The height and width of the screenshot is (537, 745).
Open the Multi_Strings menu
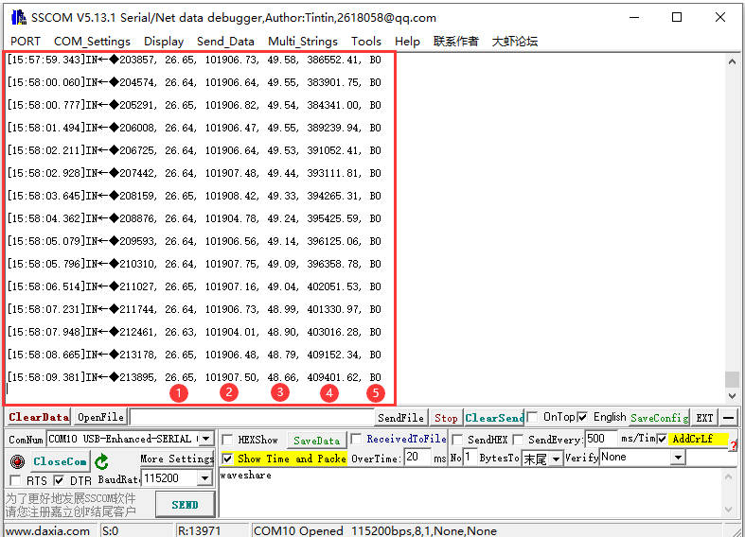(303, 42)
